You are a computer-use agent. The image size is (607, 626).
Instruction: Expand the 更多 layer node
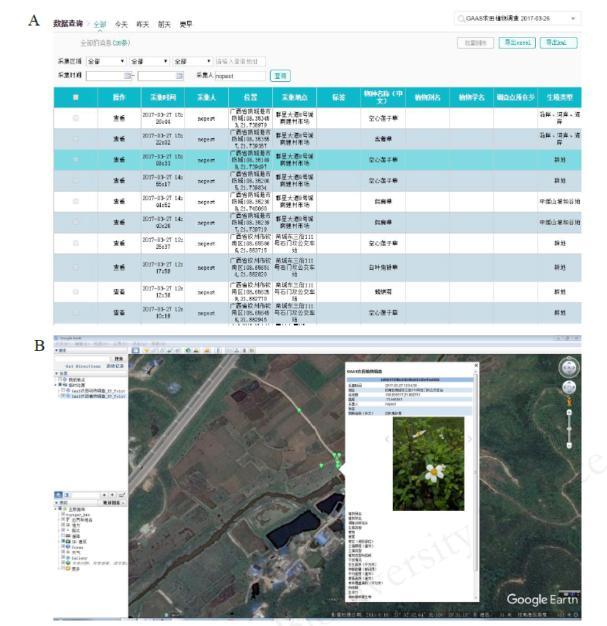(x=59, y=568)
